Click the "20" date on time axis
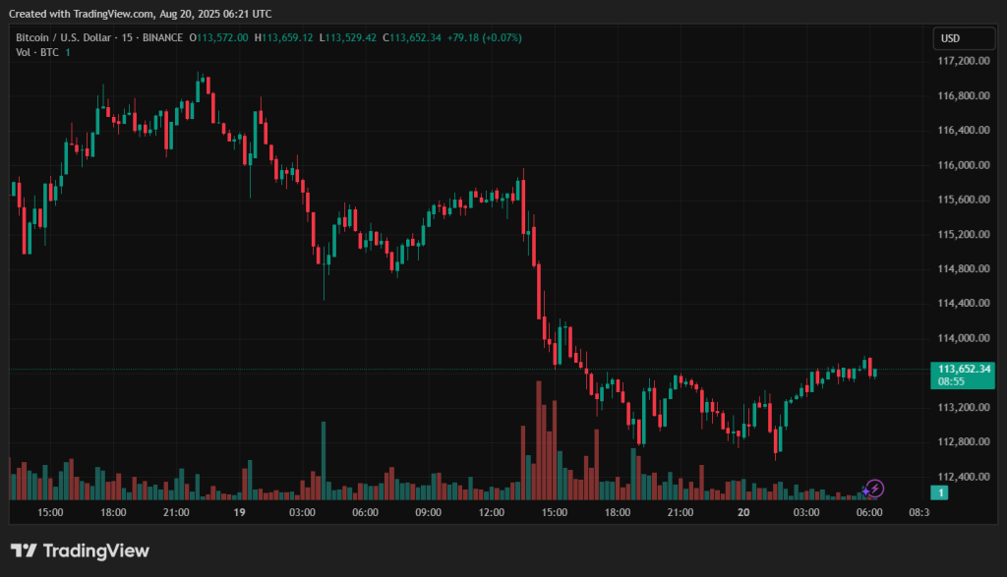This screenshot has height=577, width=1007. coord(742,512)
